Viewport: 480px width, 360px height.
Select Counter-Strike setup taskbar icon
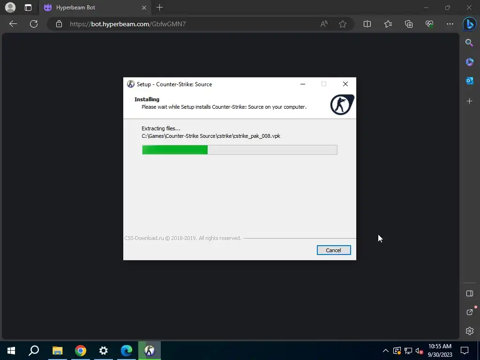pos(150,351)
